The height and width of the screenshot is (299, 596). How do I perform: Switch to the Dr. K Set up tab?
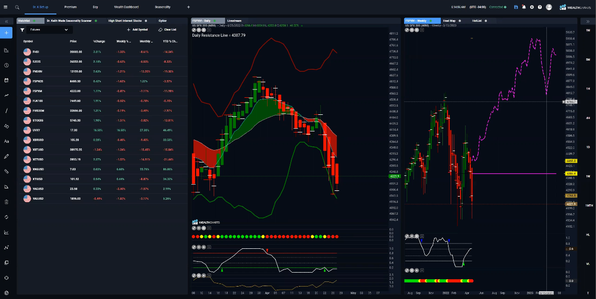[x=40, y=7]
